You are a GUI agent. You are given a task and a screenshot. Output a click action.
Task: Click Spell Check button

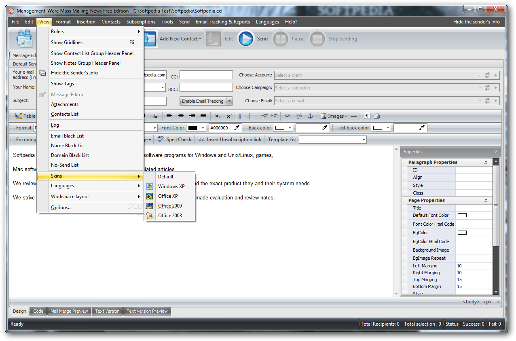(x=174, y=140)
